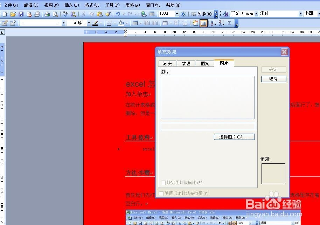
Task: Click the Insert Table icon in the tables toolbar
Action: coord(135,23)
